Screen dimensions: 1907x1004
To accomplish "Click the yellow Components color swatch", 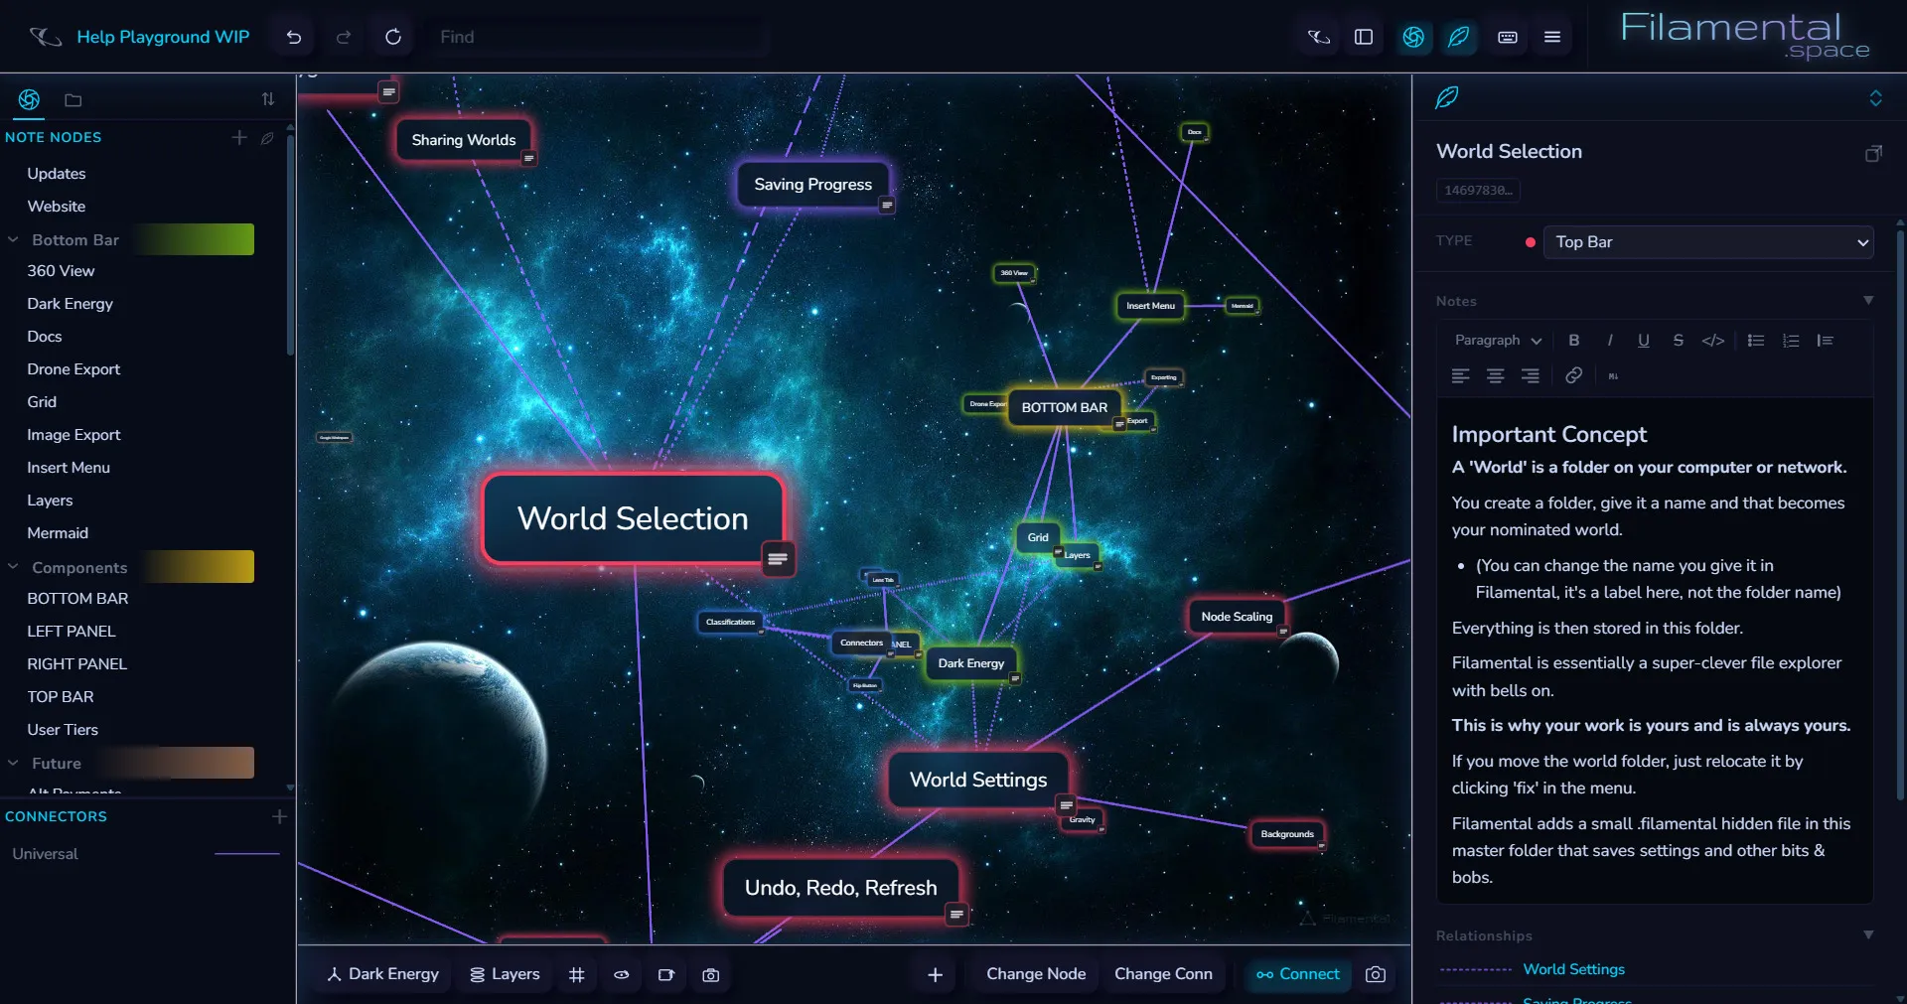I will point(199,566).
